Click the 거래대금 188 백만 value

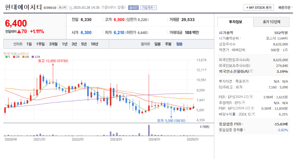[x=192, y=33]
